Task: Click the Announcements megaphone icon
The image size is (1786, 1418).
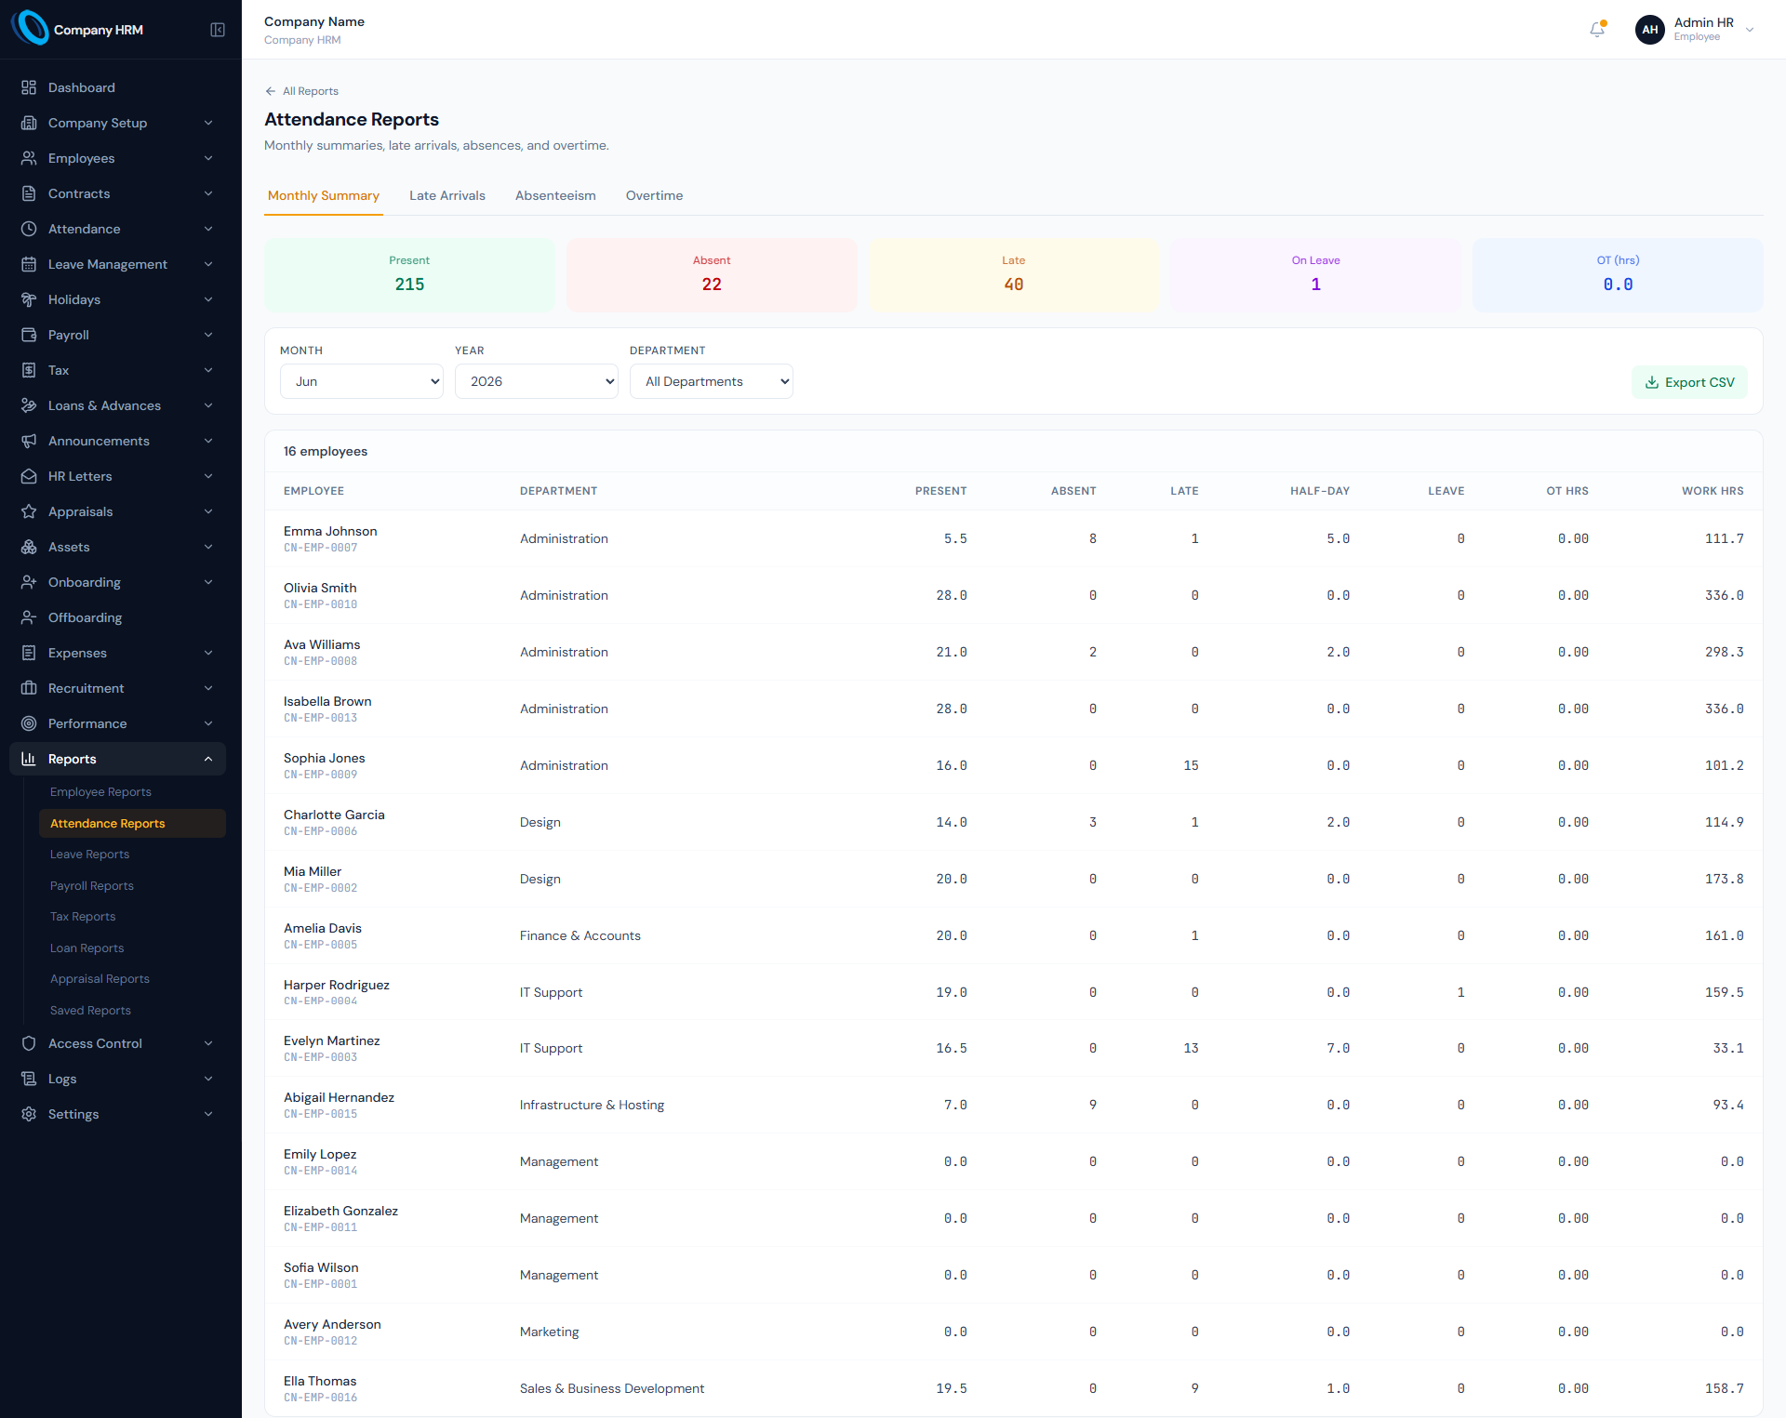Action: 29,441
